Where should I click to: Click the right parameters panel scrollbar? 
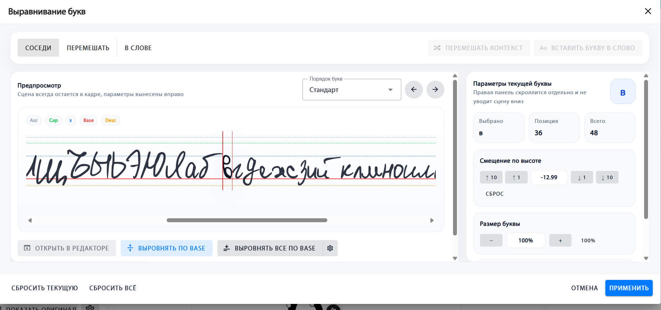coord(646,149)
